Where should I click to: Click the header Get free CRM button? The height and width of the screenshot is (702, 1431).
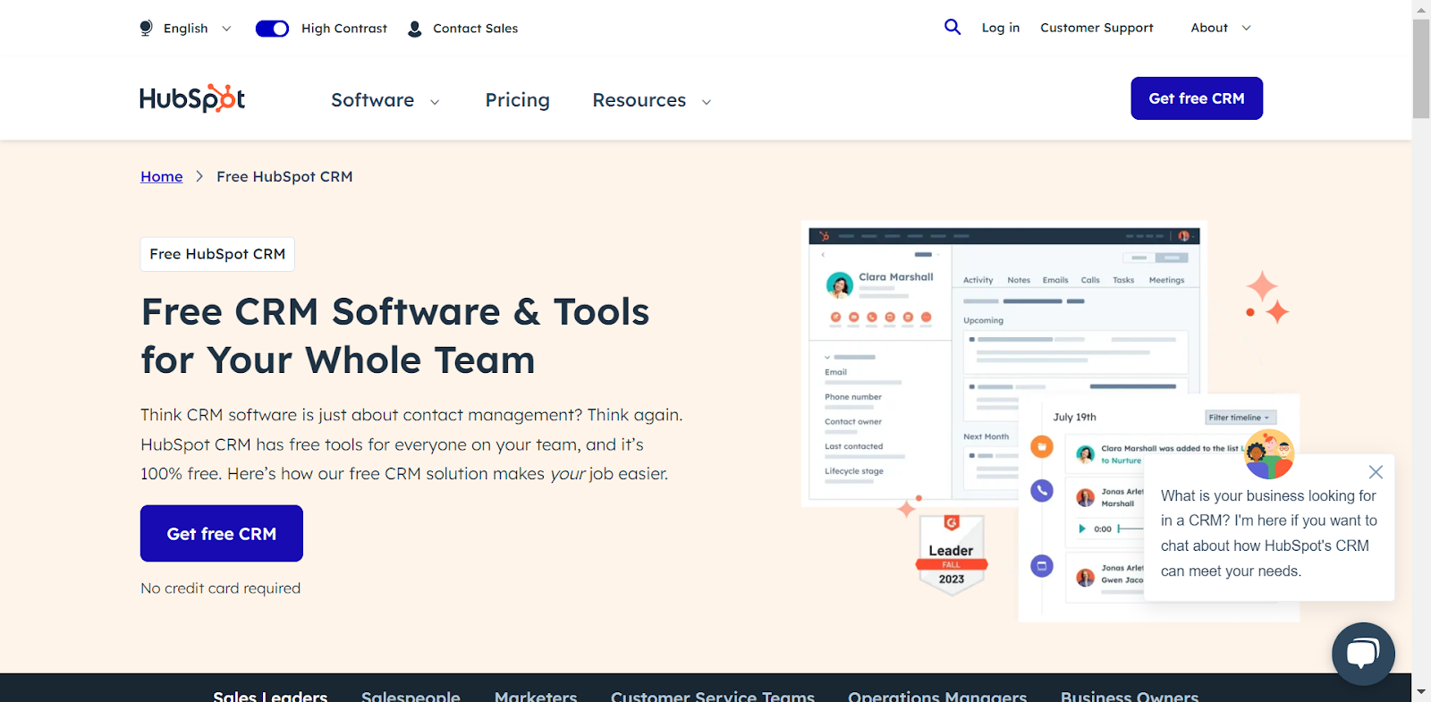[x=1197, y=98]
